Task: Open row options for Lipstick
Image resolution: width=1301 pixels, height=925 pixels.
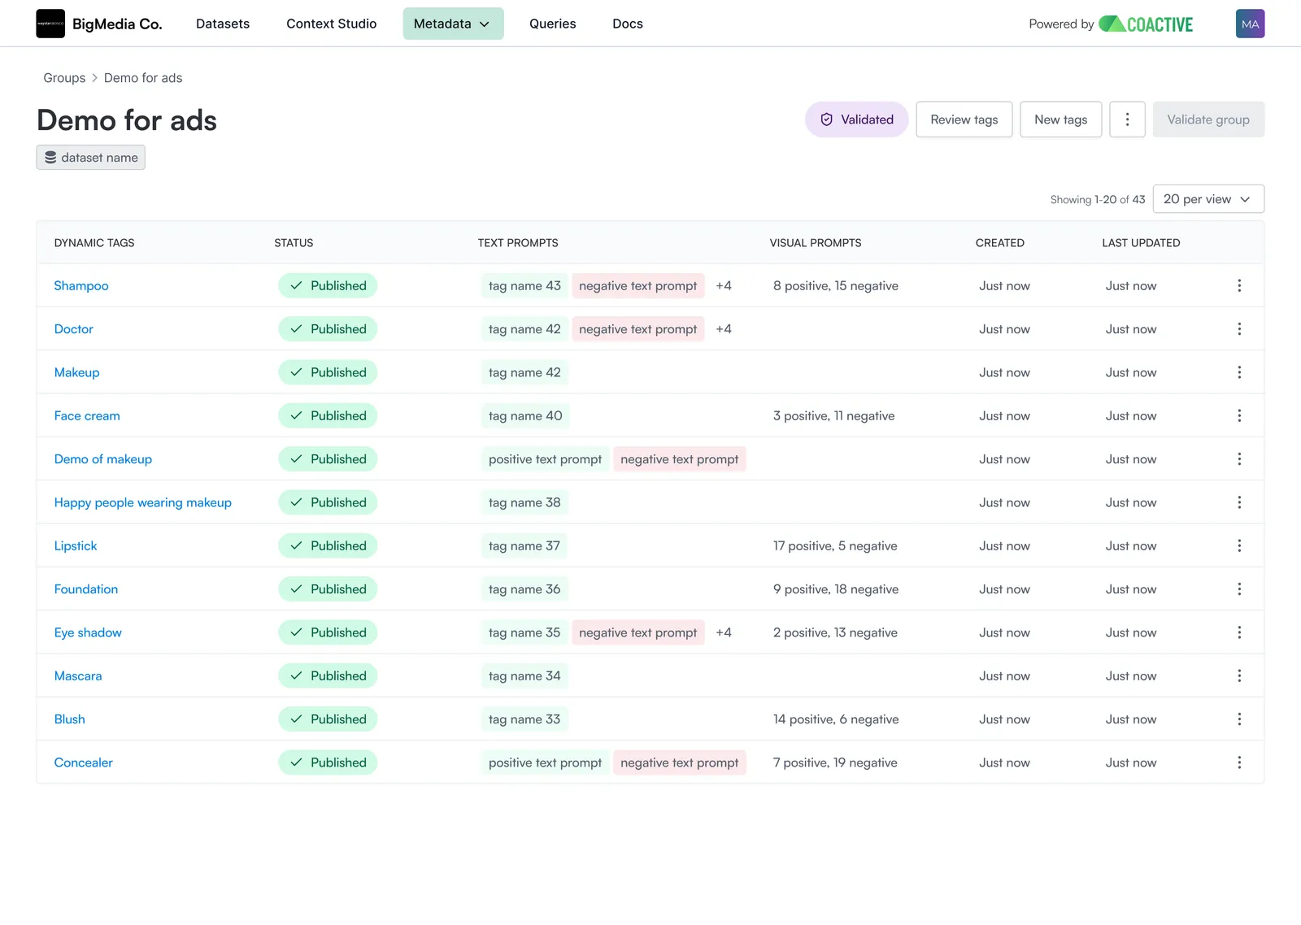Action: coord(1239,545)
